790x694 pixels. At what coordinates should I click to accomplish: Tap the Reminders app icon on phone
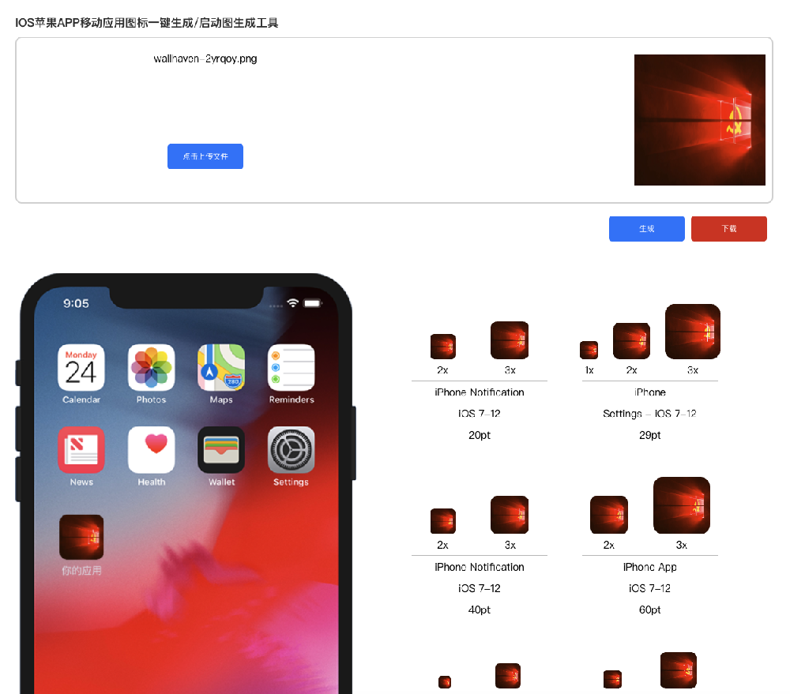(292, 368)
